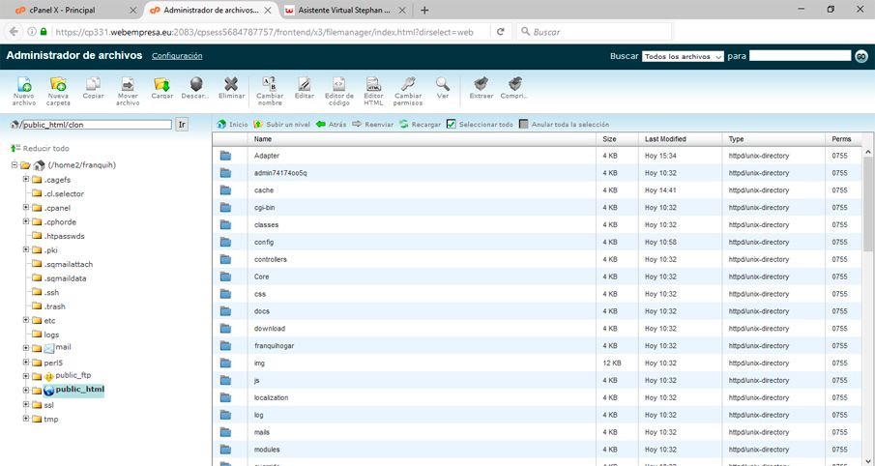This screenshot has height=466, width=875.
Task: Click the search go button
Action: [x=861, y=56]
